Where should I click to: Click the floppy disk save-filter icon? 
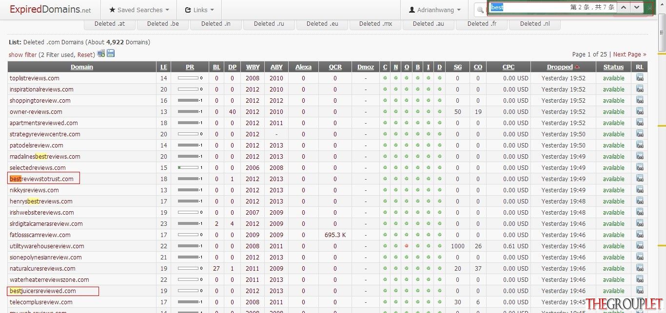[111, 54]
